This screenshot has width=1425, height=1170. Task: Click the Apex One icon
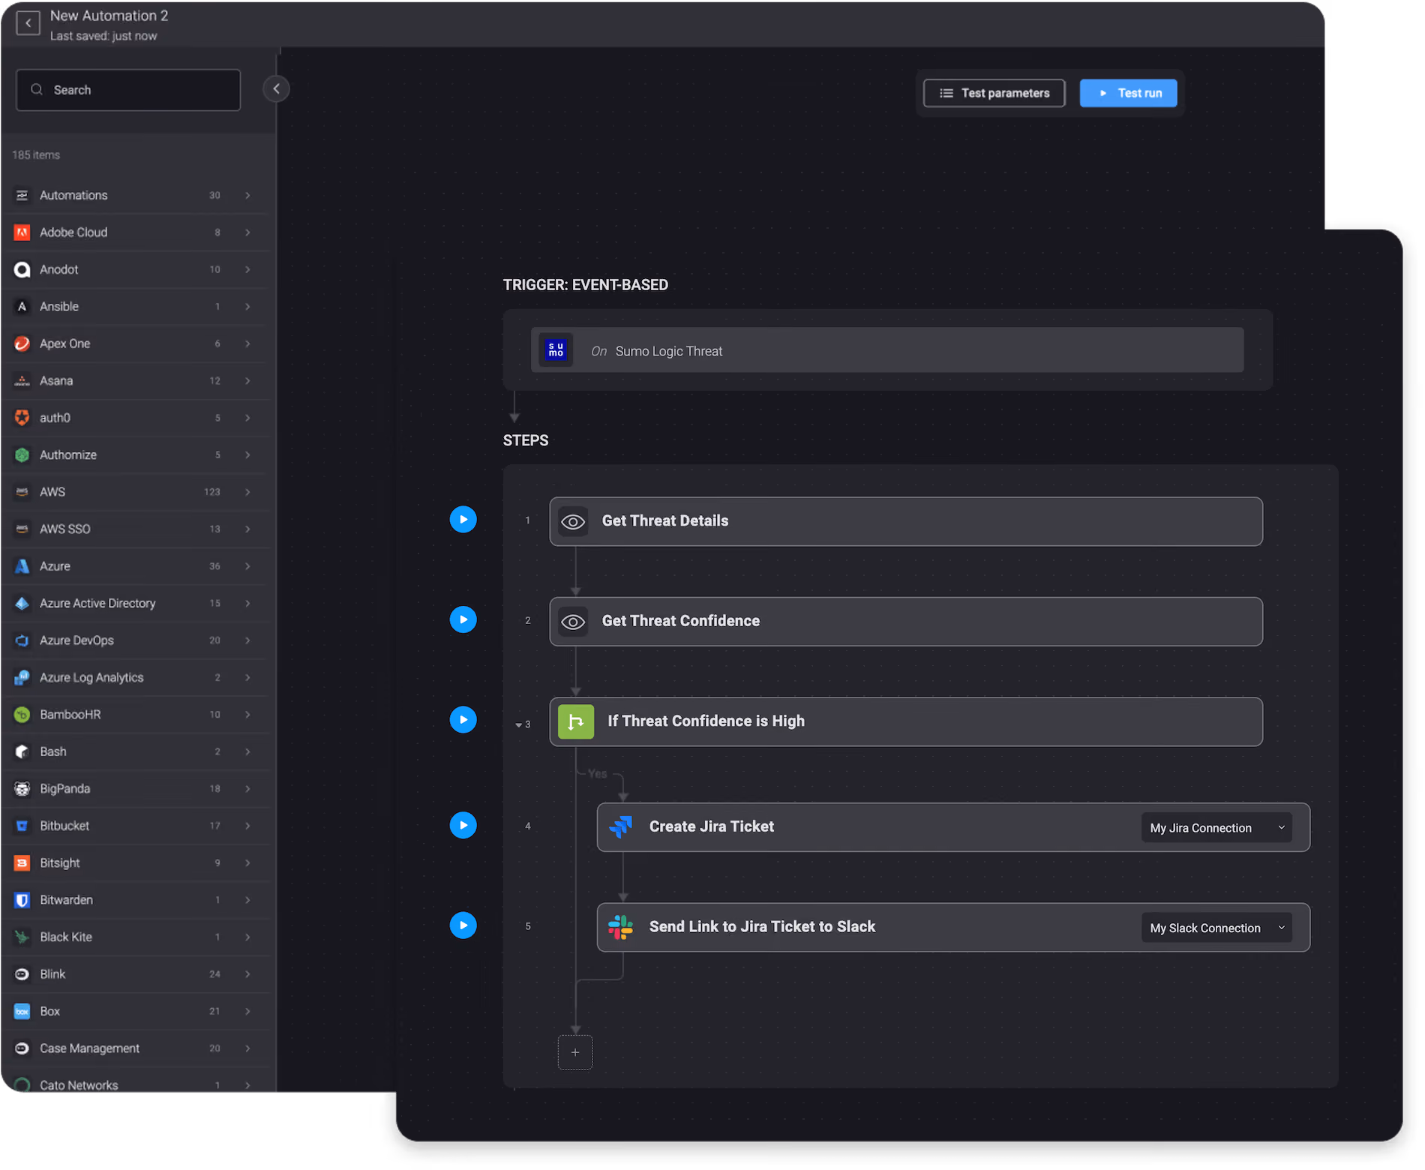point(22,343)
